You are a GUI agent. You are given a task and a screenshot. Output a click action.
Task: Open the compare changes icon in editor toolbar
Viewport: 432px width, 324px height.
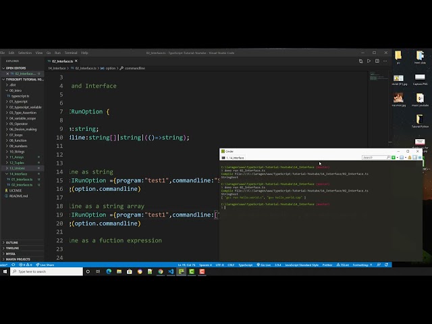tap(360, 61)
